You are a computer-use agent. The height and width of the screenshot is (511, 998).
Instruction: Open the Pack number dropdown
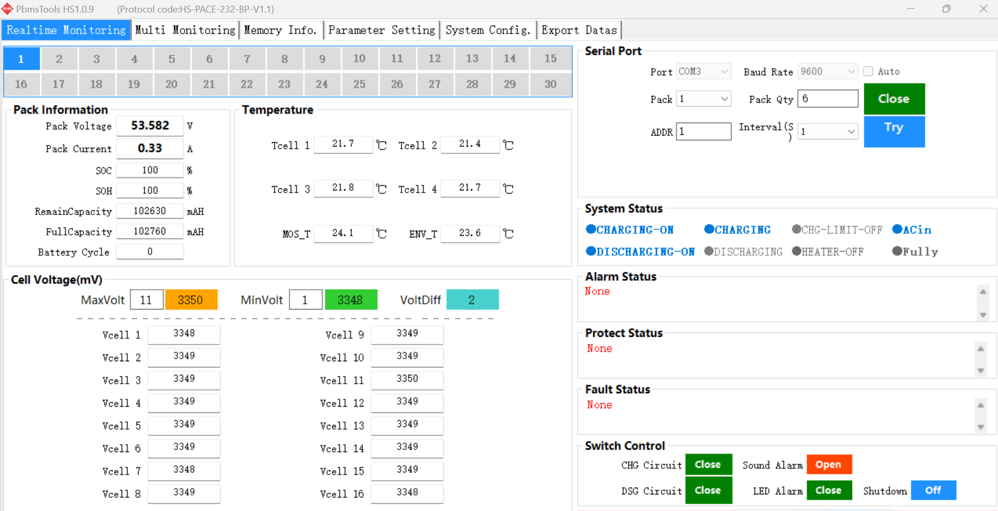click(x=703, y=99)
